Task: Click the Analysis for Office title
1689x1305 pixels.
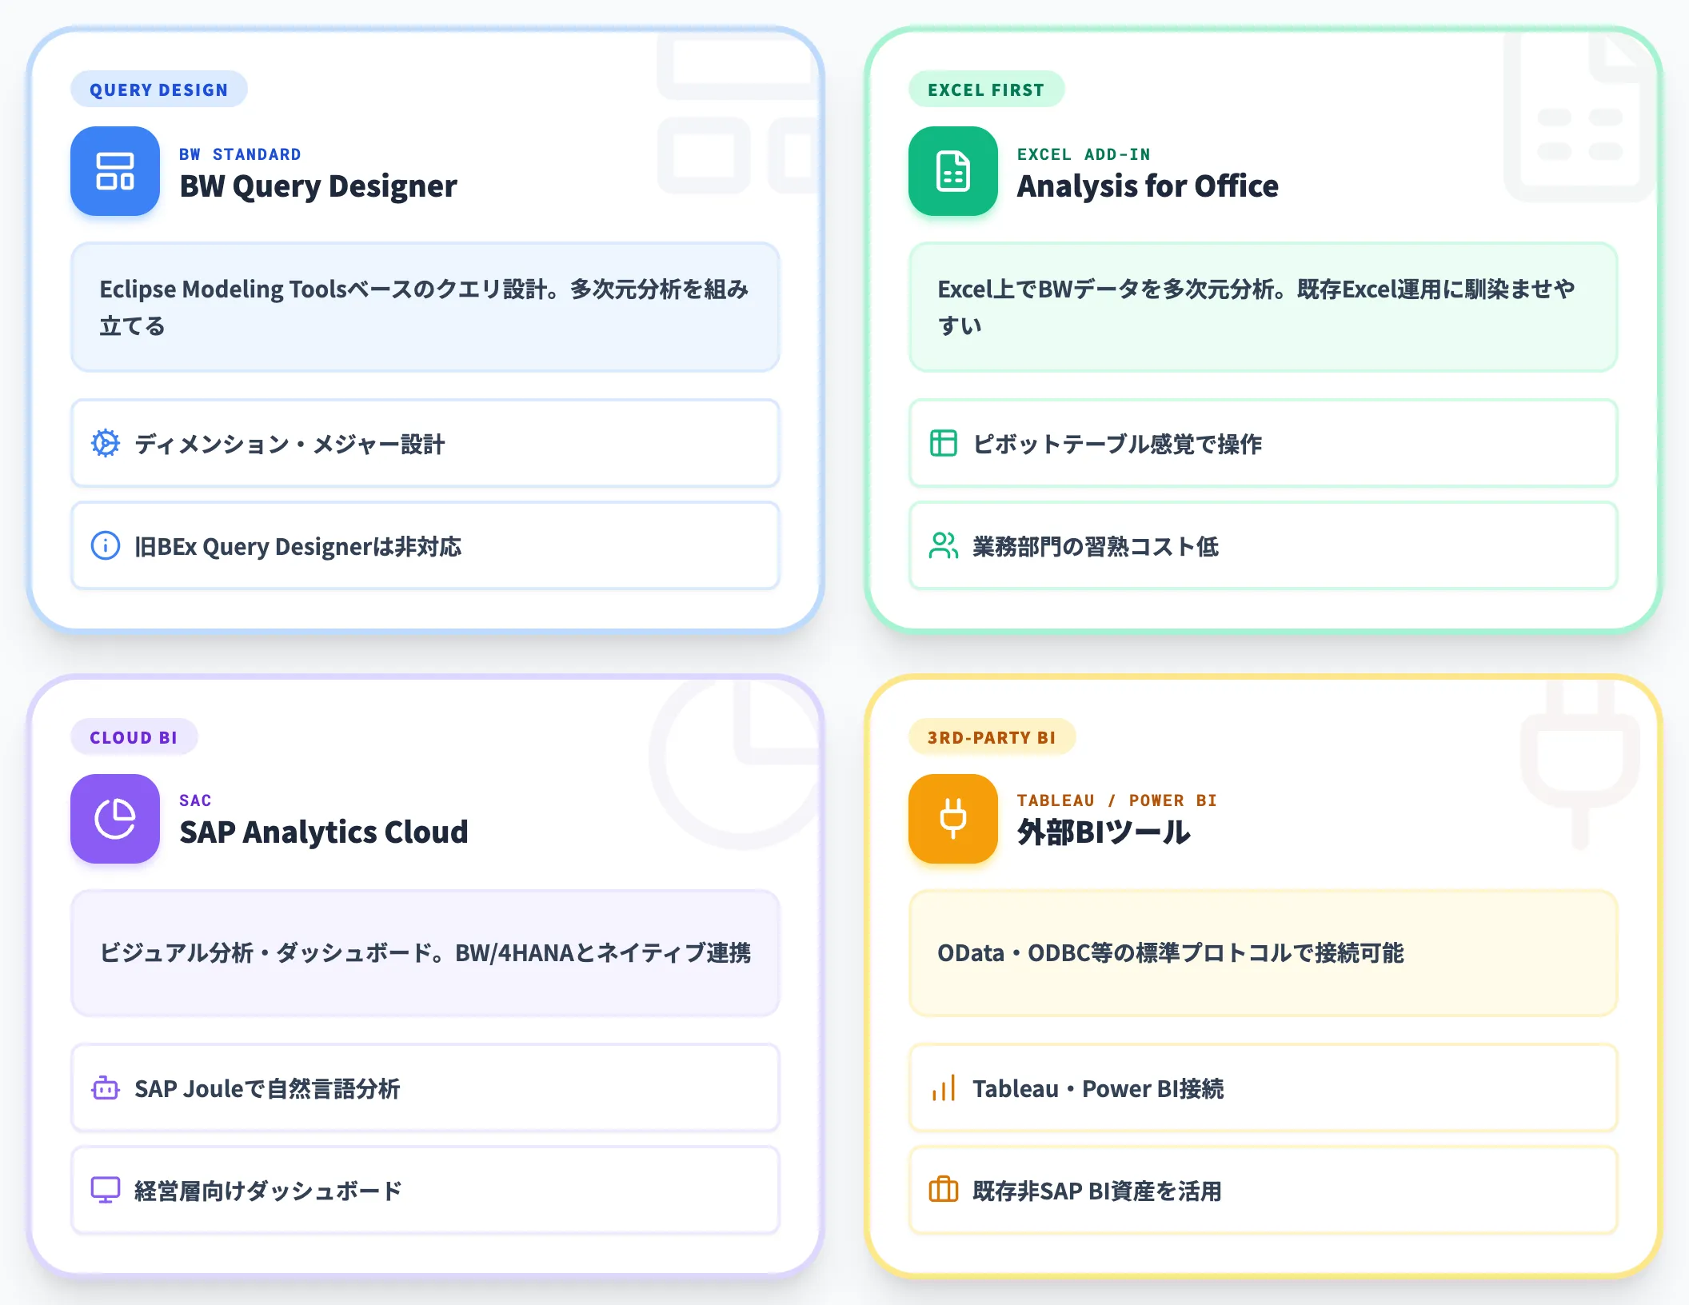Action: 1148,186
